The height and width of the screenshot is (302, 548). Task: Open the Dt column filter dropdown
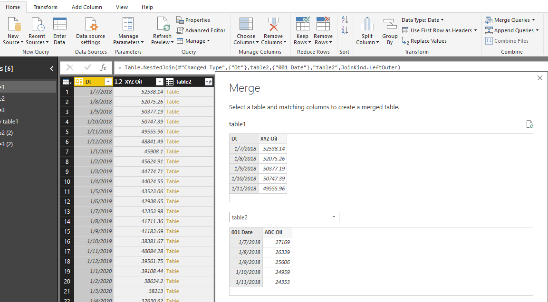(108, 82)
